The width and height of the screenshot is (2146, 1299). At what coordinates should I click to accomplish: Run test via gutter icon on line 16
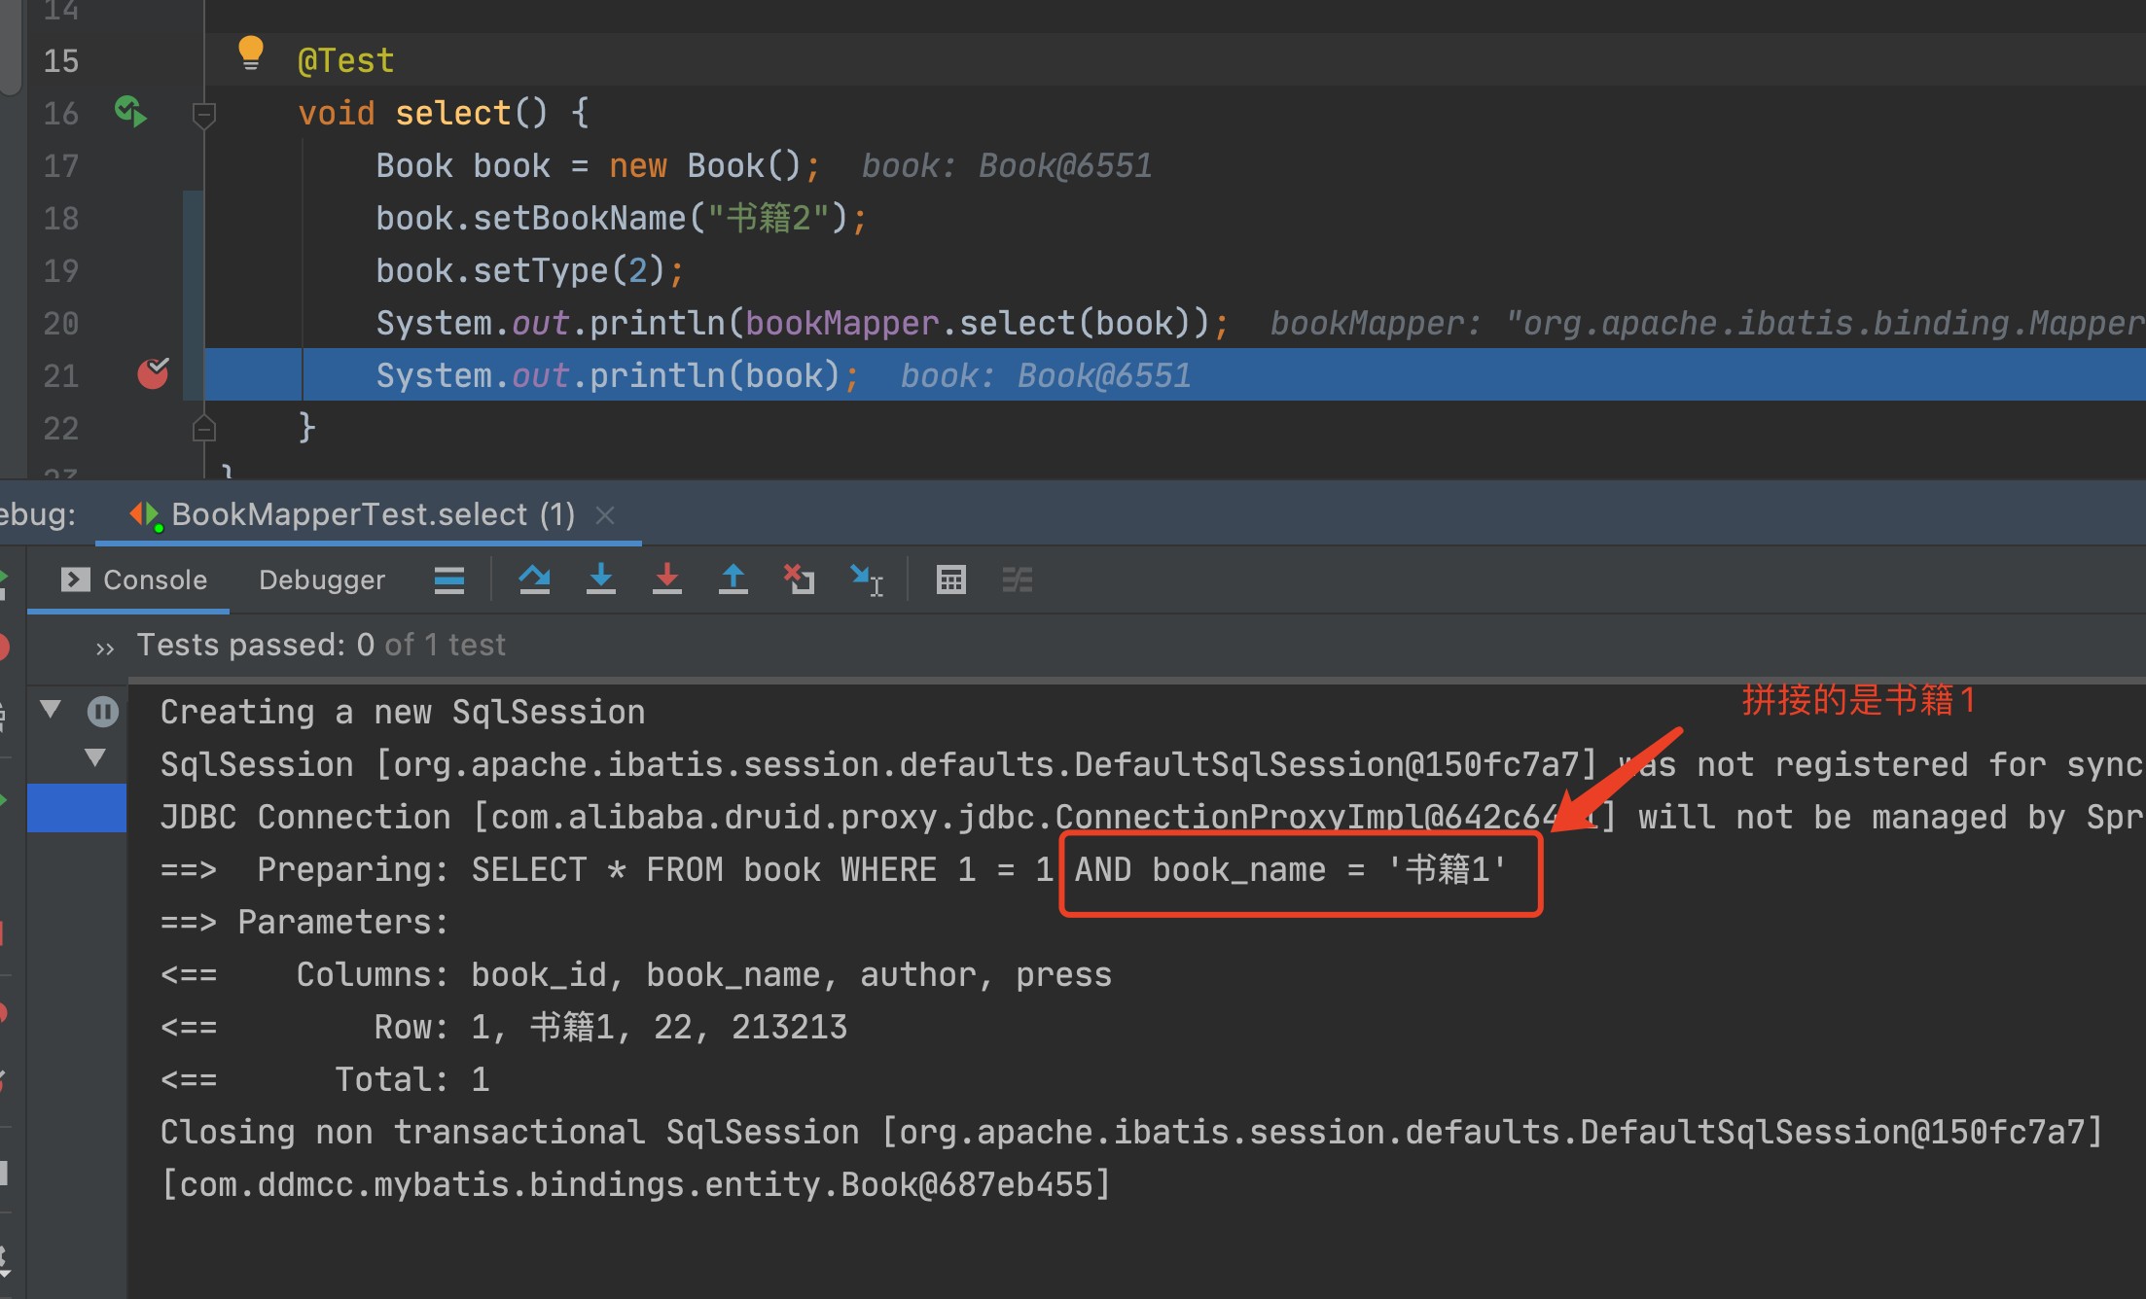tap(130, 111)
